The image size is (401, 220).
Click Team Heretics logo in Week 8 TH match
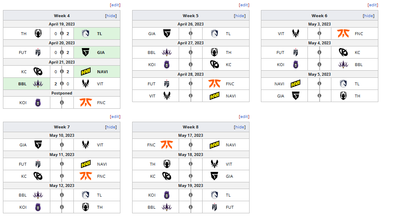point(167,164)
